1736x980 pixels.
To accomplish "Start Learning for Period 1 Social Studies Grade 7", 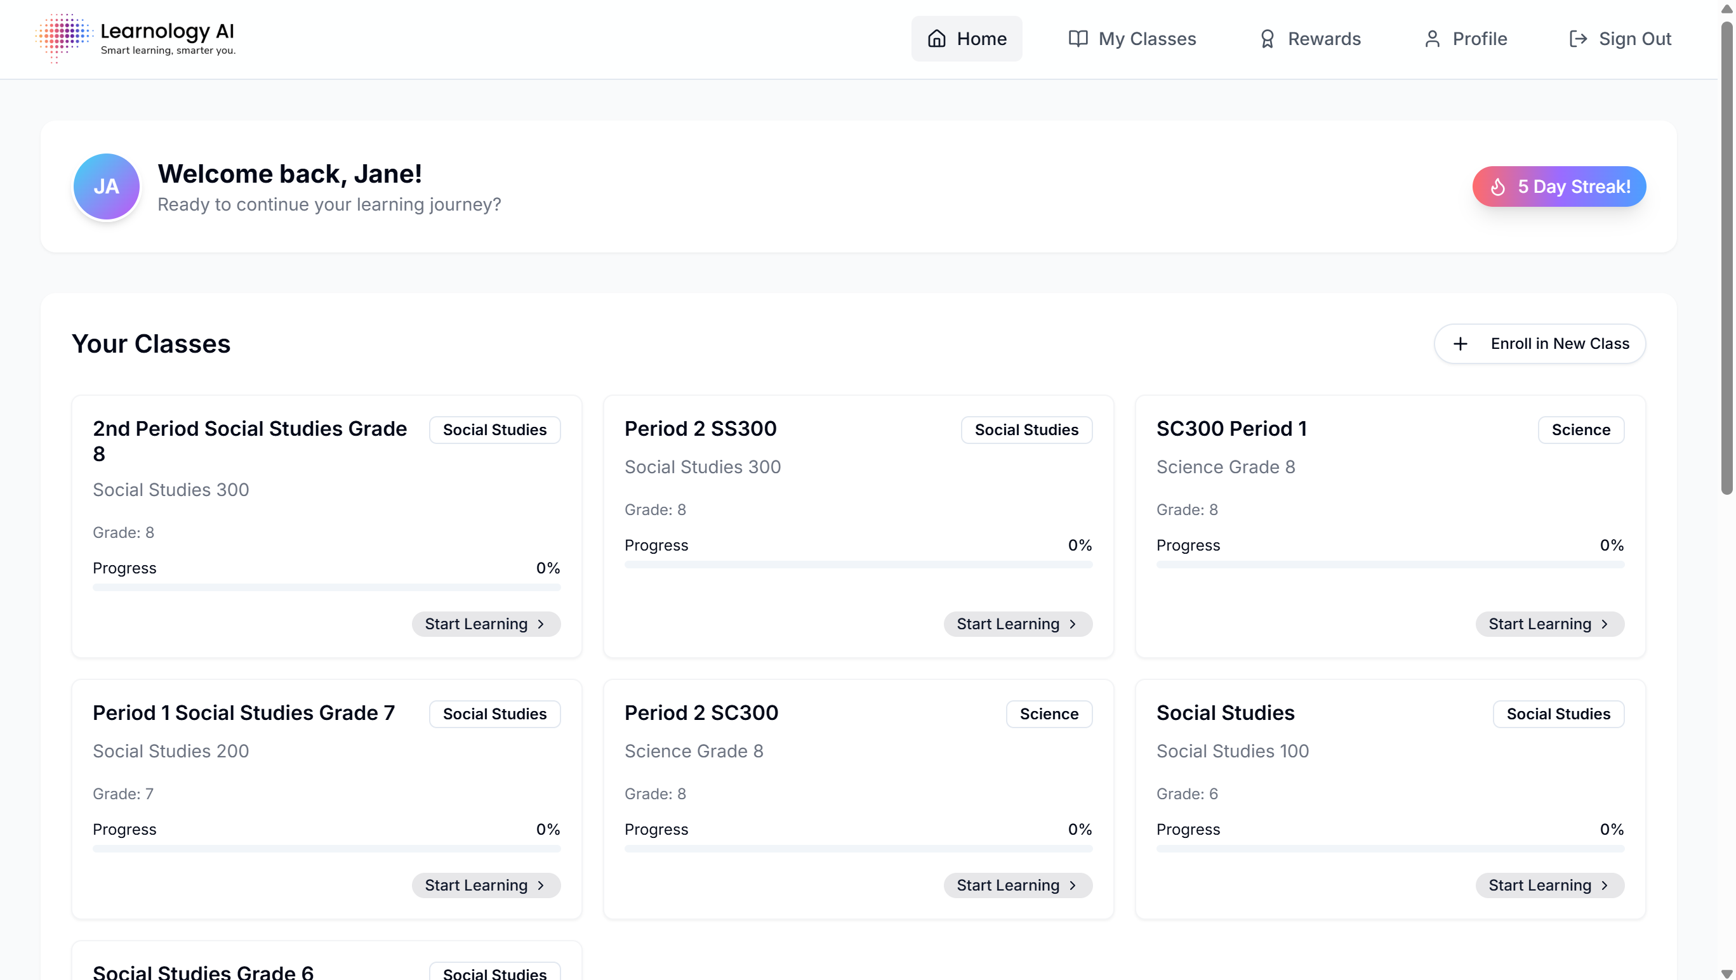I will [486, 885].
